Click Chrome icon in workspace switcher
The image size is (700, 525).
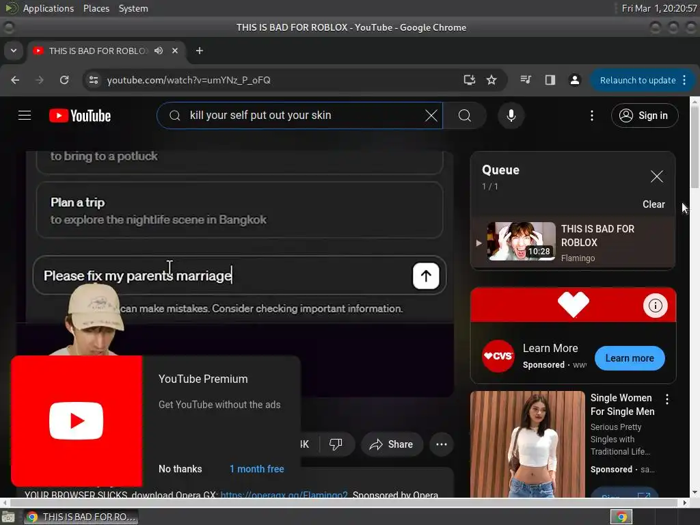(621, 517)
